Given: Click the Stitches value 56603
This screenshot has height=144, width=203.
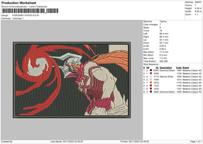Looking at the screenshot, I should click(x=198, y=2).
